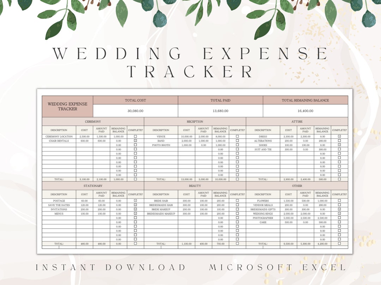The height and width of the screenshot is (285, 381).
Task: Tick the BAND complete checkbox
Action: click(237, 141)
